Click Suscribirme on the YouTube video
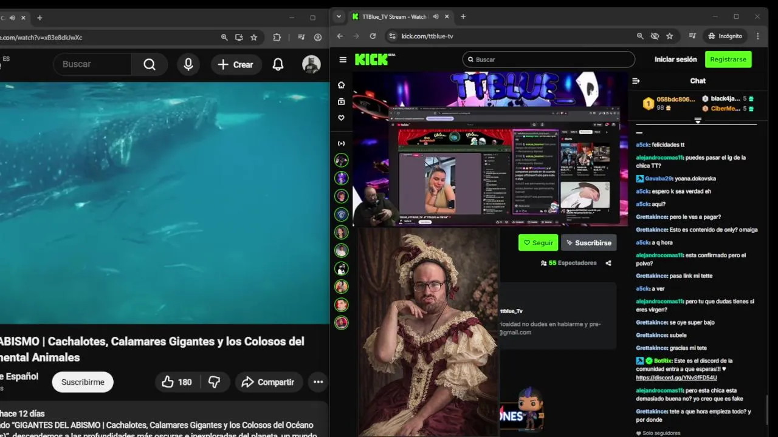 tap(83, 382)
